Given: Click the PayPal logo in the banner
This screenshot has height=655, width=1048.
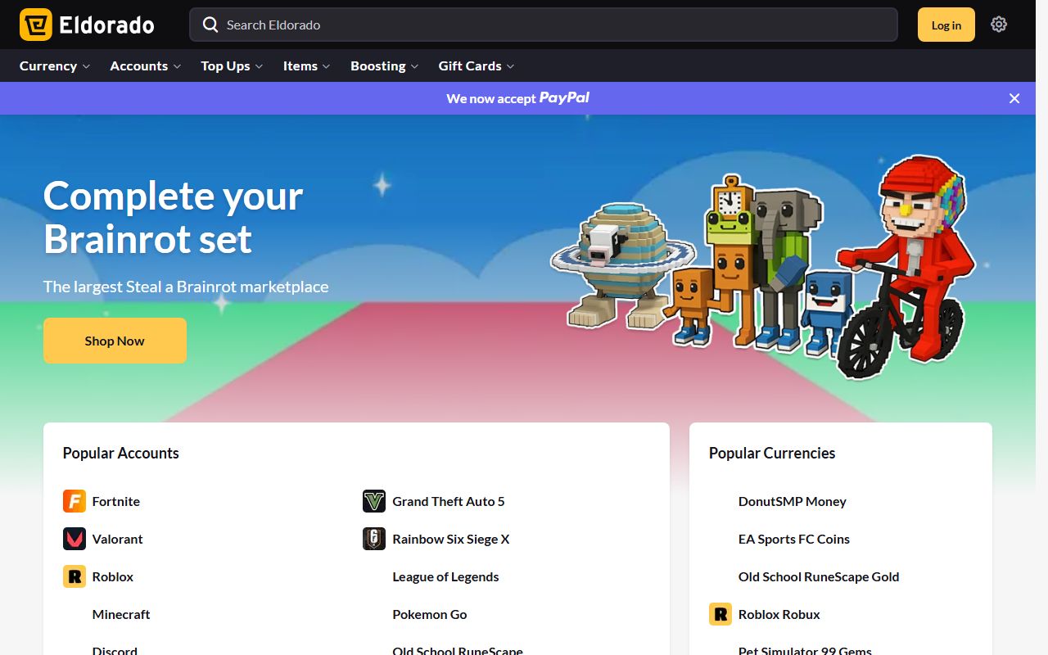Looking at the screenshot, I should point(564,98).
